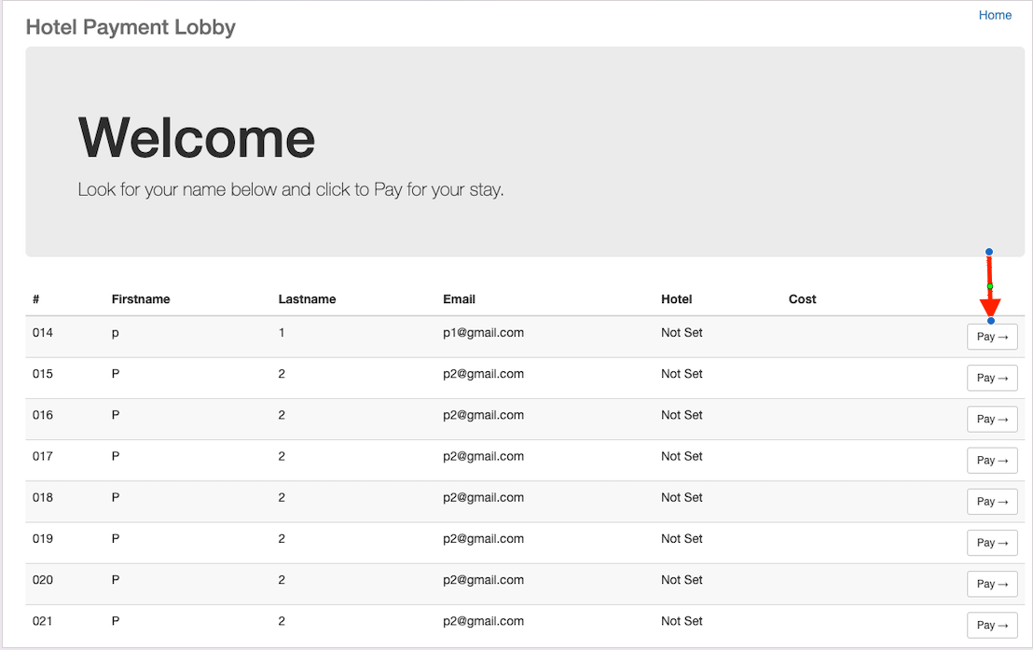Click the p1@gmail.com email cell

click(483, 333)
